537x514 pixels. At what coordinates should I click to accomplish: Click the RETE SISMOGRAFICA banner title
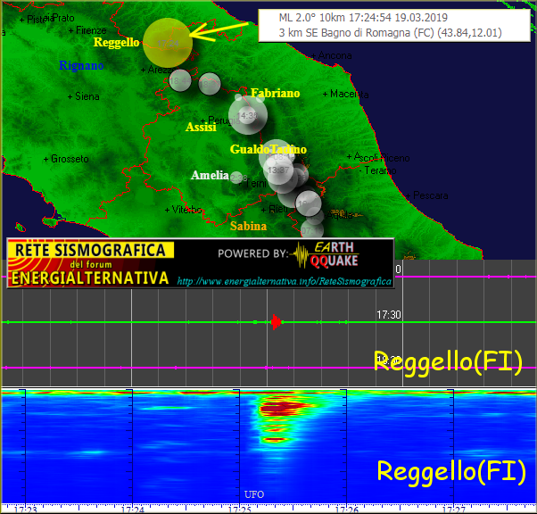point(90,250)
